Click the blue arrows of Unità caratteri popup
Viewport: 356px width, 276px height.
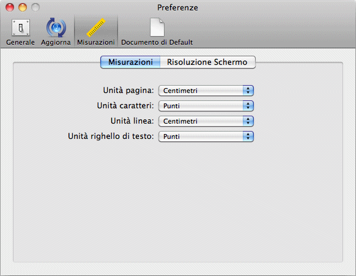248,106
